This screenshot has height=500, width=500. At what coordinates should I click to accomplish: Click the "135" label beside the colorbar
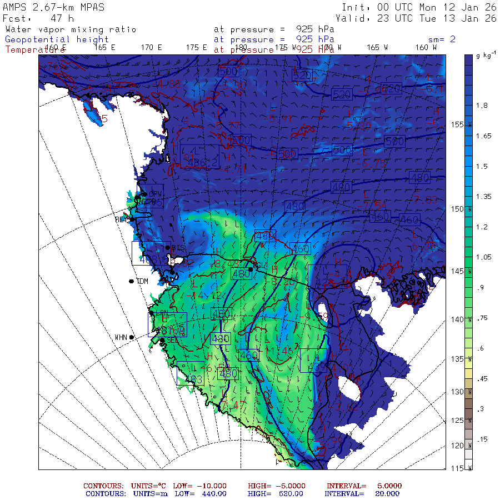(x=457, y=359)
